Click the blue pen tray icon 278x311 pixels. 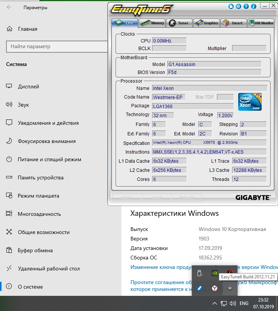[x=199, y=288]
